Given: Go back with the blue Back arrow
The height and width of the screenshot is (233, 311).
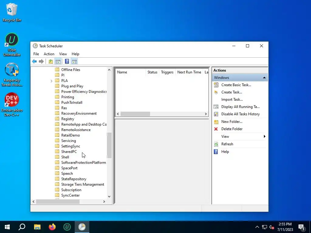Looking at the screenshot, I should point(34,61).
